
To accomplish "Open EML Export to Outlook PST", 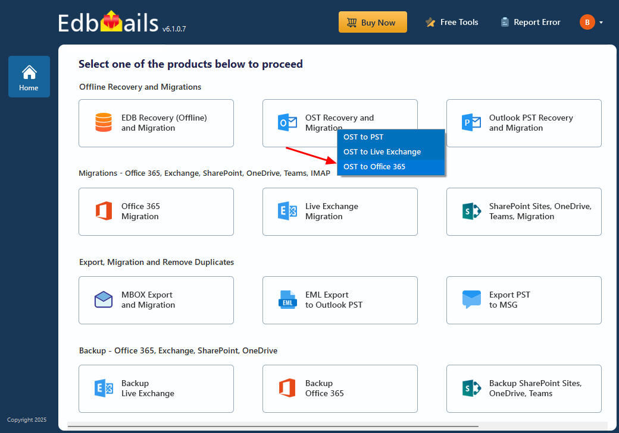I will pos(340,300).
